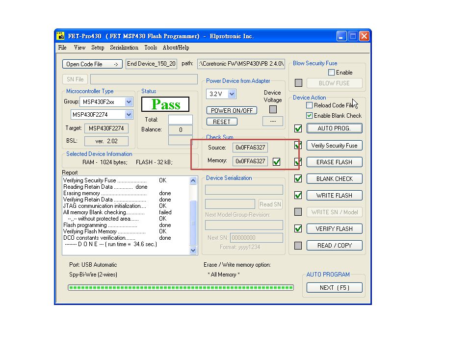
Task: Click the Target MSP430F2274 field
Action: 106,128
